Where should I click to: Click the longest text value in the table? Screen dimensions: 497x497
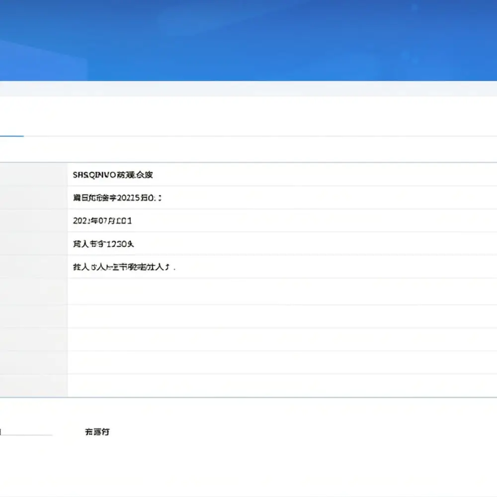(124, 267)
